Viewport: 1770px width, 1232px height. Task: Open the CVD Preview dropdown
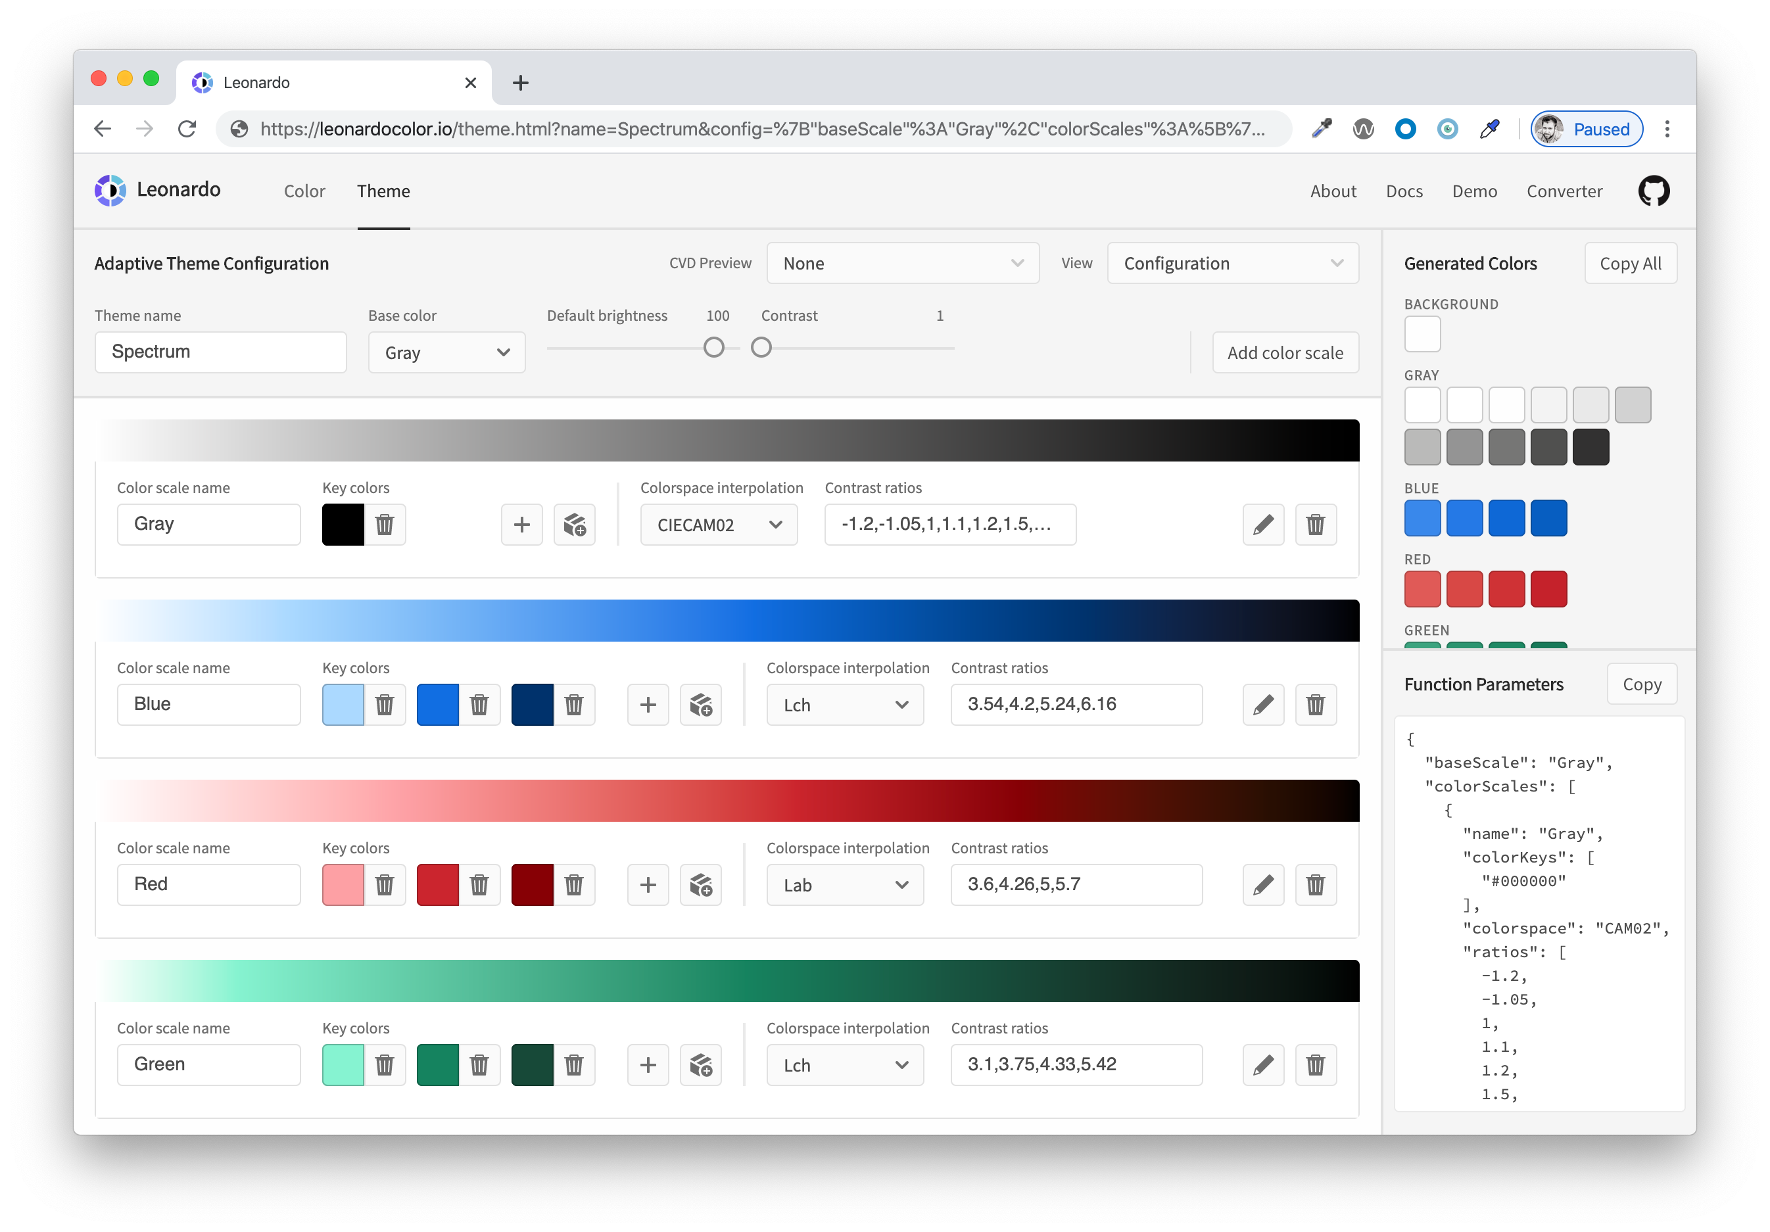pos(902,264)
